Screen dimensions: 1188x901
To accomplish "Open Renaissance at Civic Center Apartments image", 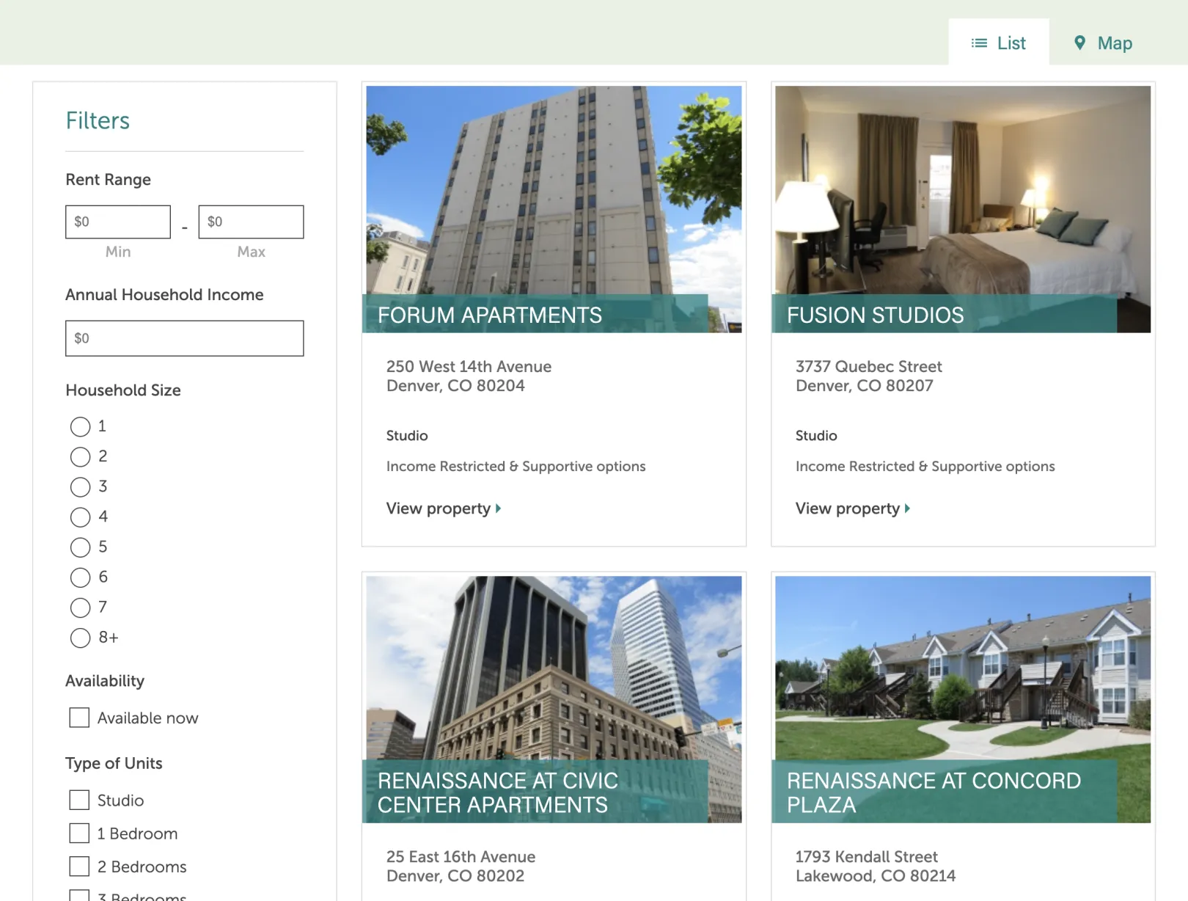I will pos(554,668).
